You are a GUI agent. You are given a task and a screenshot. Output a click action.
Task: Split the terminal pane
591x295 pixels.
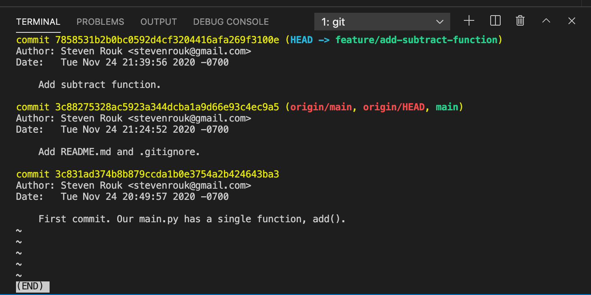pyautogui.click(x=495, y=21)
